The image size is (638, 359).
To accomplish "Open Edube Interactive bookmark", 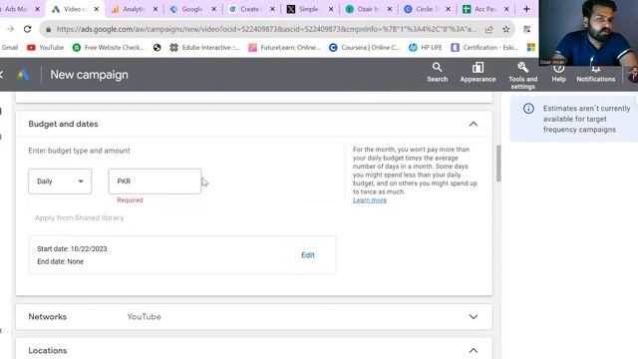I will [204, 48].
